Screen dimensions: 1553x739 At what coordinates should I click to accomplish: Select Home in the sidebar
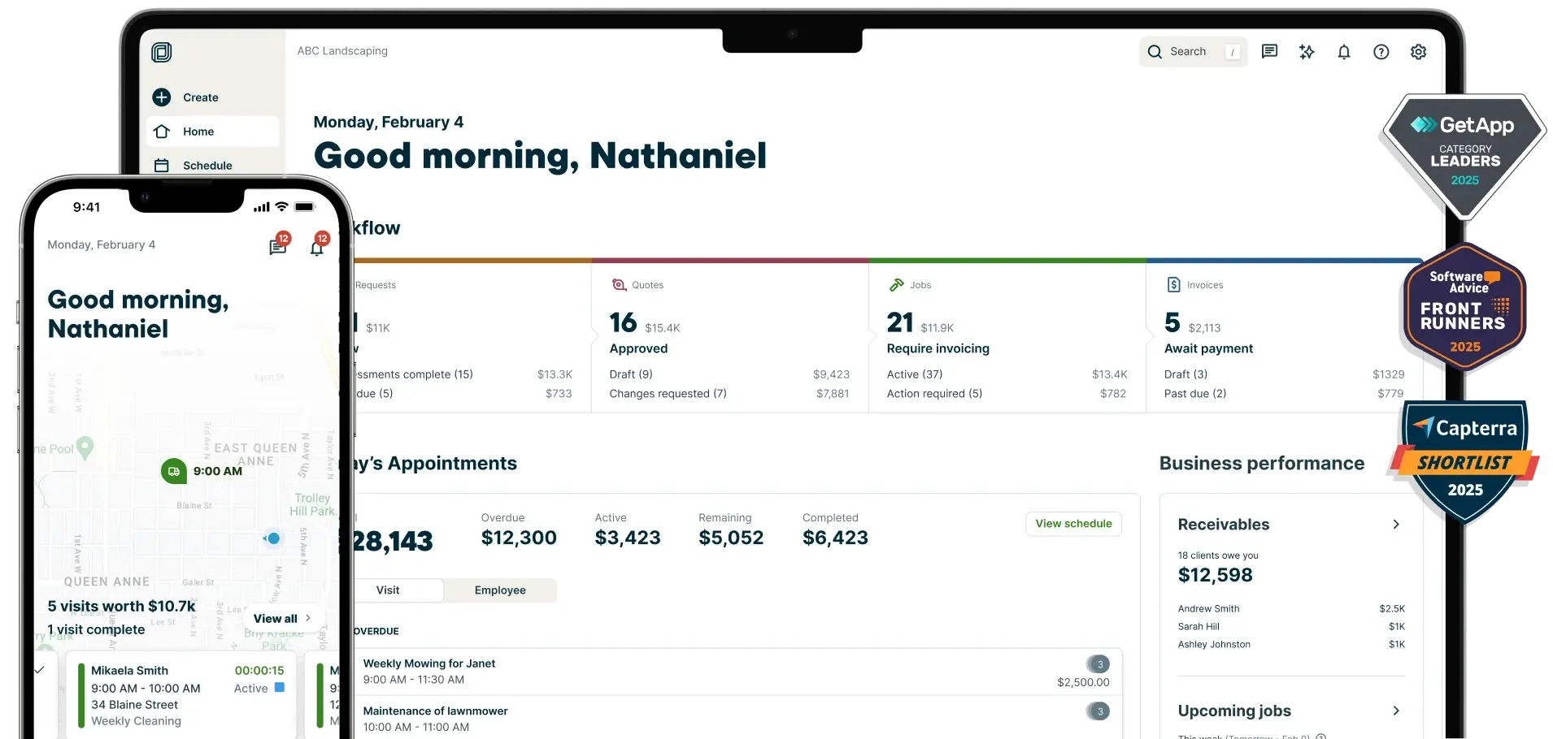pyautogui.click(x=163, y=132)
